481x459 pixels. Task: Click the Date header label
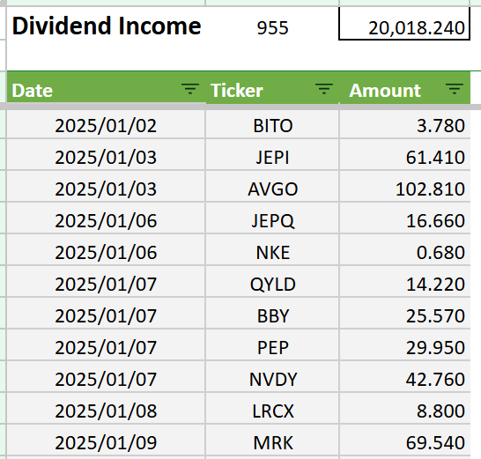[x=33, y=91]
